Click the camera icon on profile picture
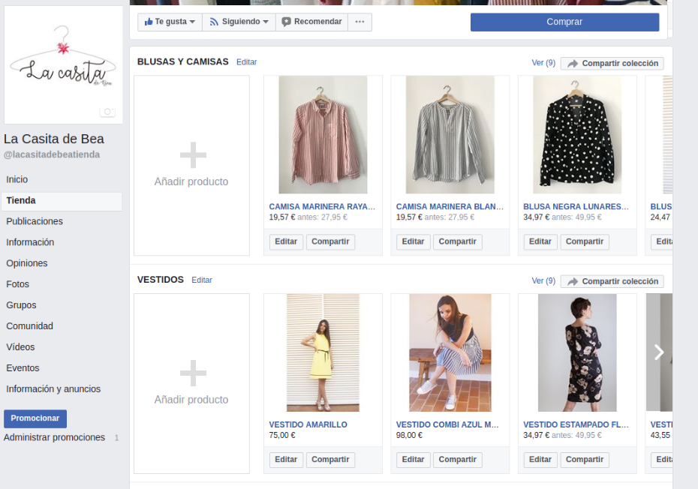The width and height of the screenshot is (698, 489). click(x=107, y=112)
